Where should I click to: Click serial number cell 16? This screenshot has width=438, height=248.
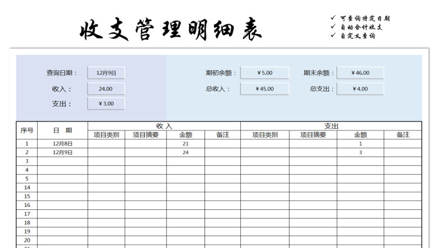(x=27, y=205)
